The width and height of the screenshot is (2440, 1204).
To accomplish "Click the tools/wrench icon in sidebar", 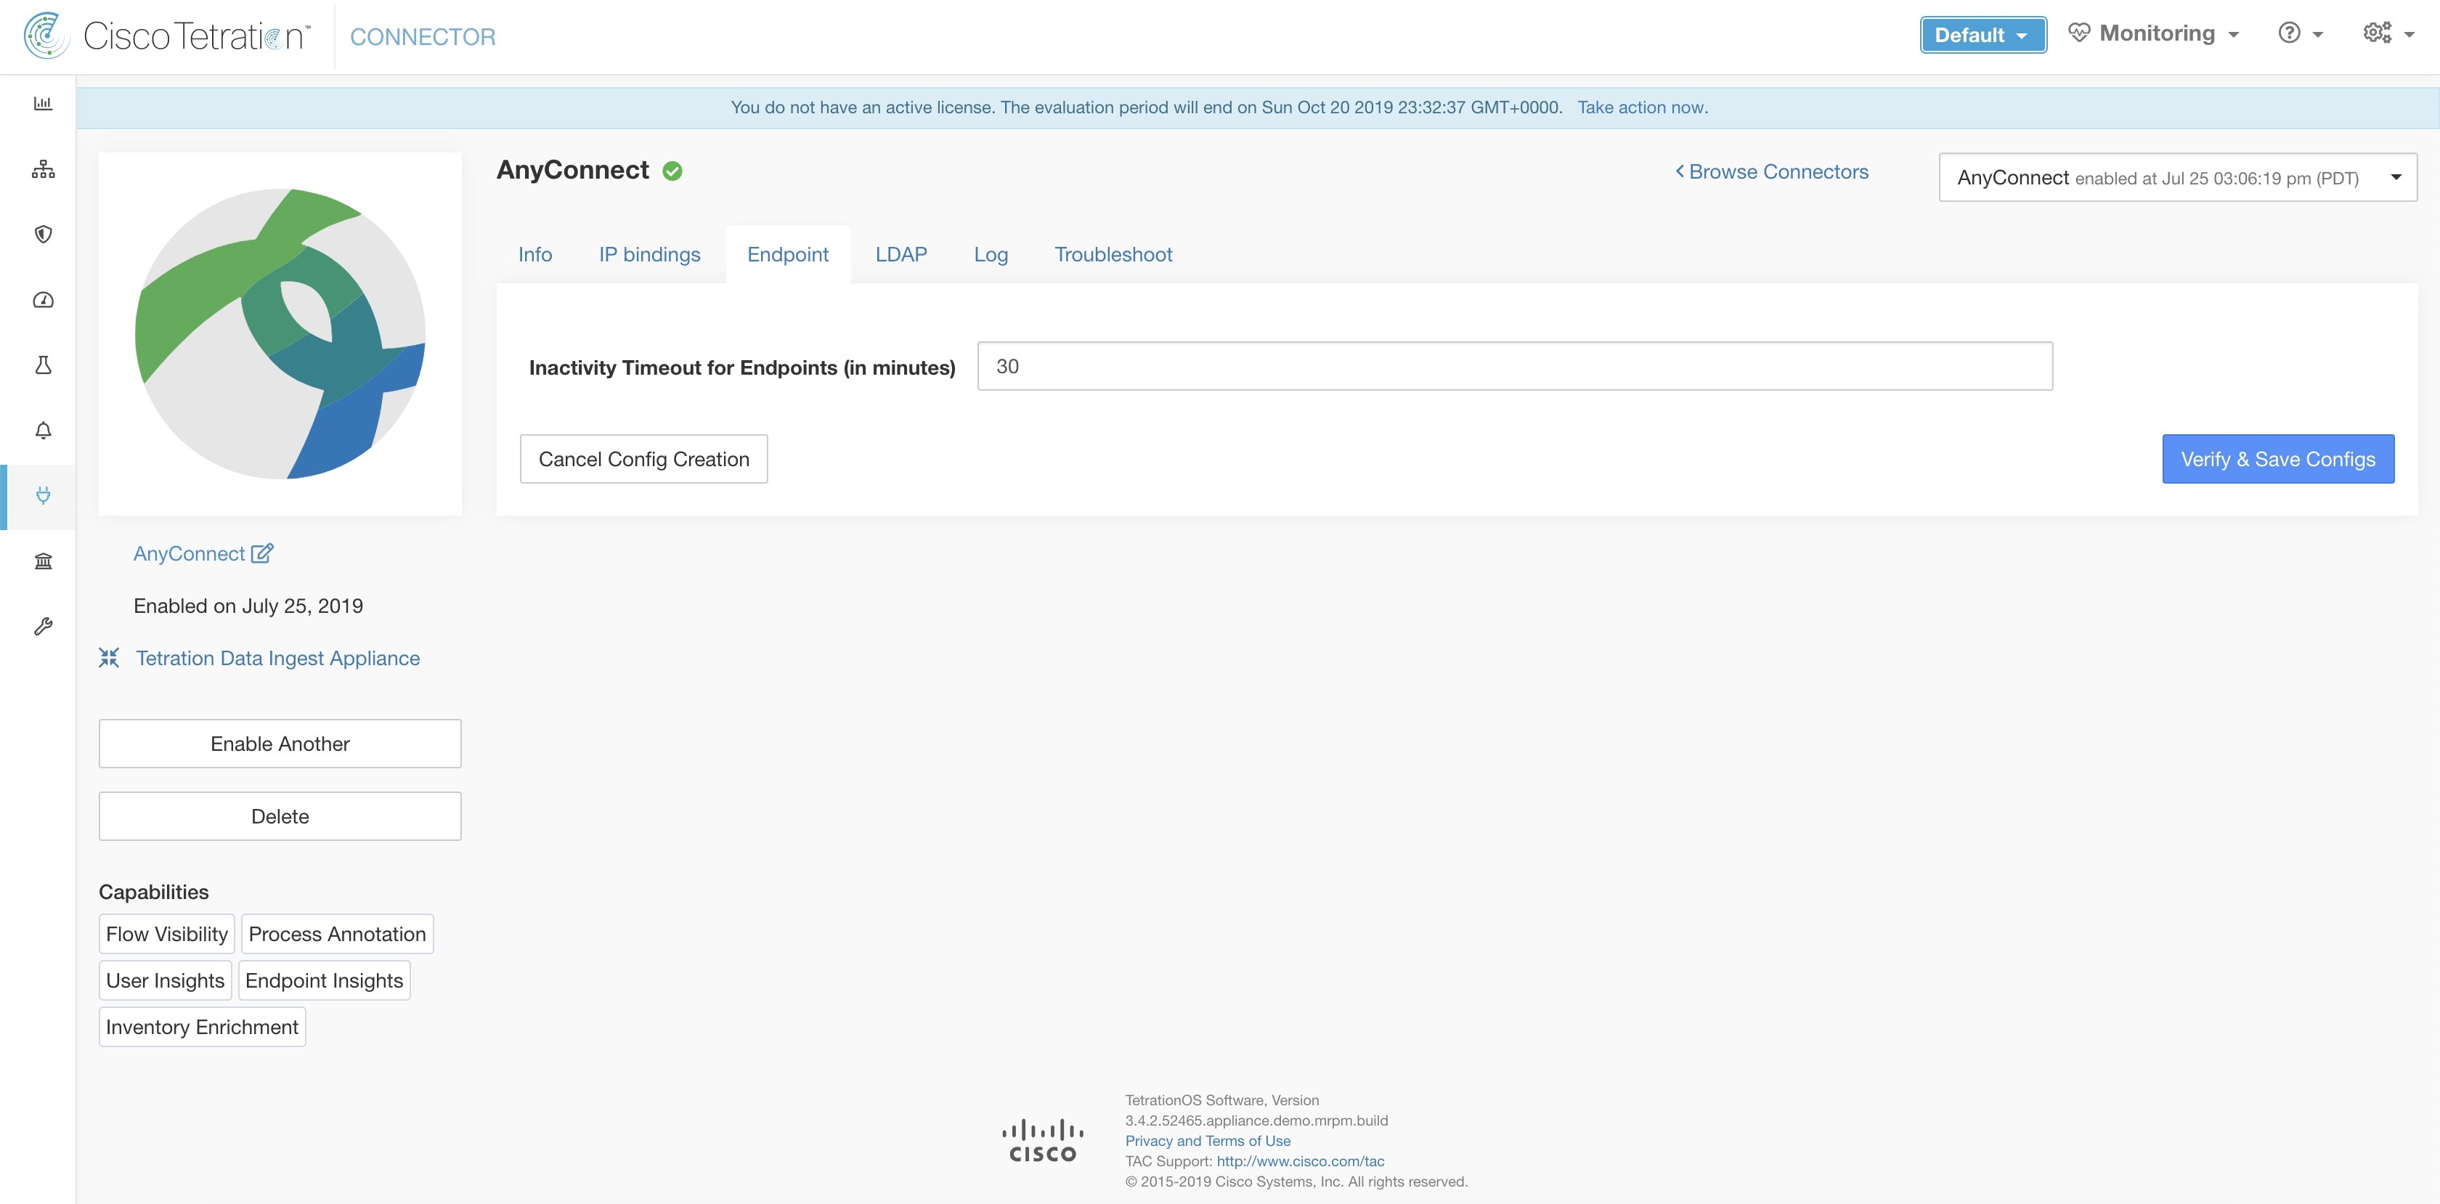I will point(42,625).
